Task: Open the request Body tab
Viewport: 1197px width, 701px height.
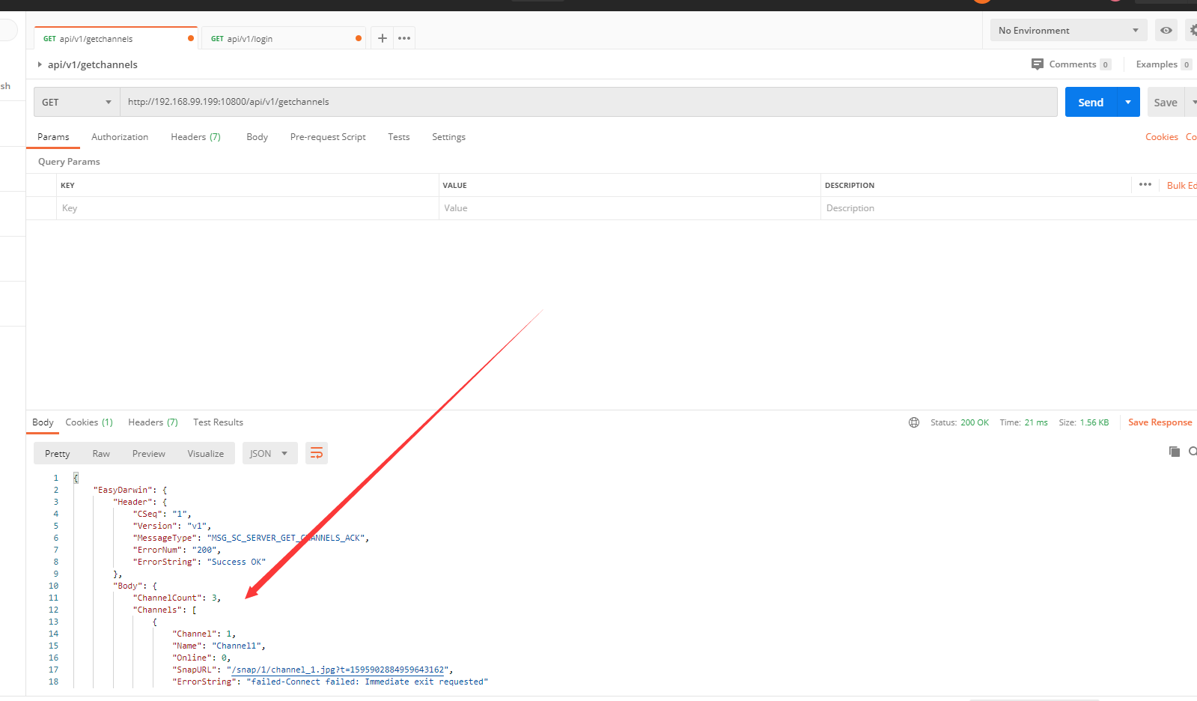Action: [x=257, y=137]
